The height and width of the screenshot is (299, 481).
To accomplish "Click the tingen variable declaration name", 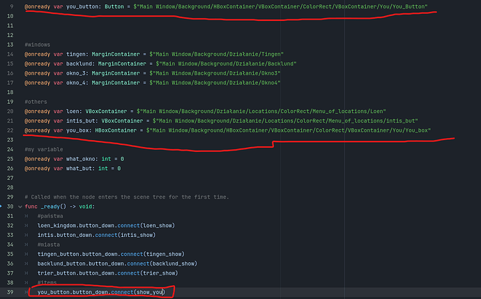I will [77, 54].
